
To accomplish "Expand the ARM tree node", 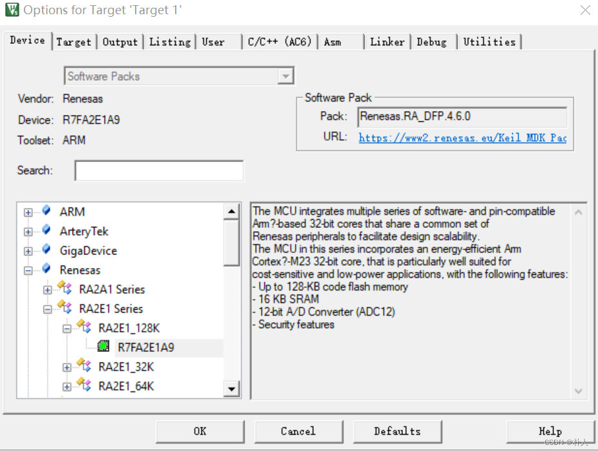I will point(27,212).
